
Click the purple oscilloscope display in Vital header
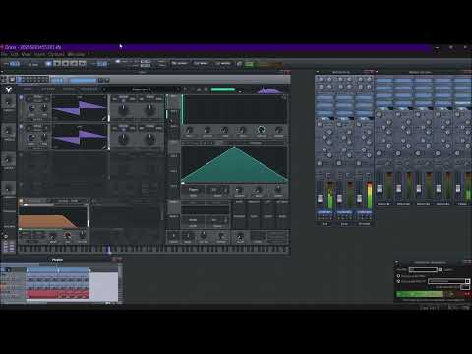point(269,89)
